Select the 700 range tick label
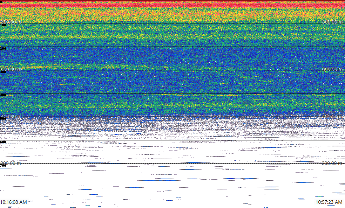 (3, 166)
